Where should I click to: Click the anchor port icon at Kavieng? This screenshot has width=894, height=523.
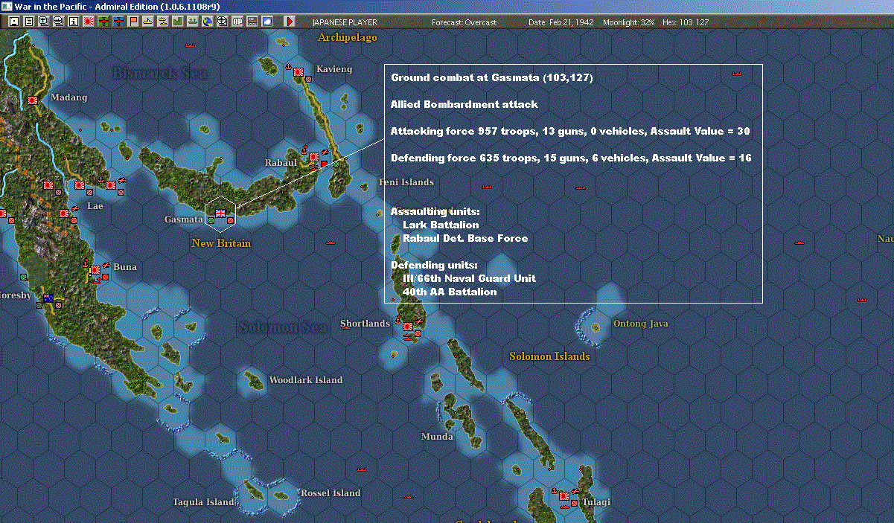point(288,66)
